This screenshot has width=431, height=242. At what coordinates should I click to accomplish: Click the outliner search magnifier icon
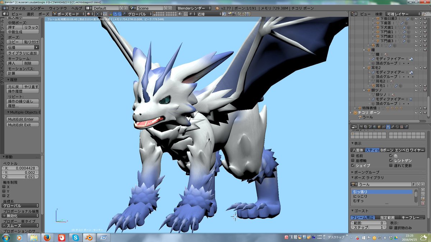point(425,14)
